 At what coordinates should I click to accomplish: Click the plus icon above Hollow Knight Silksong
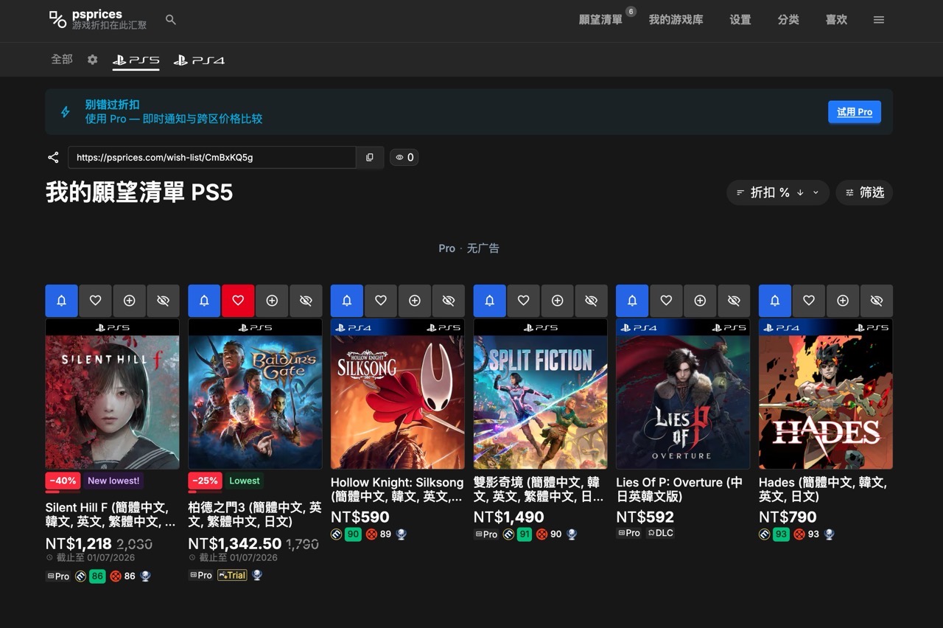(x=415, y=301)
